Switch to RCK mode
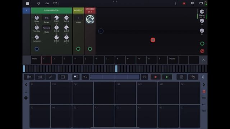The height and width of the screenshot is (129, 230). (204, 111)
